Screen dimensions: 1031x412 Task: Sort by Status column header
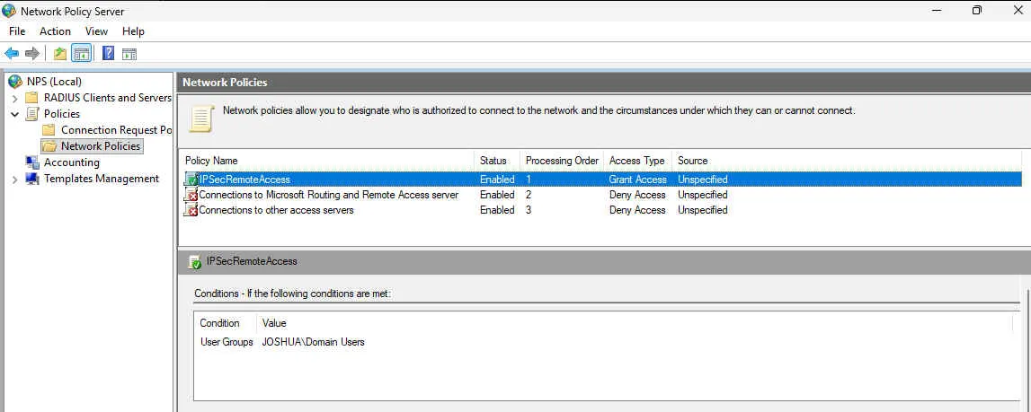(x=497, y=161)
